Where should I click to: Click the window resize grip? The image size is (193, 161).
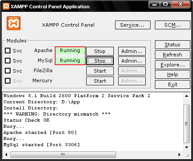[187, 155]
